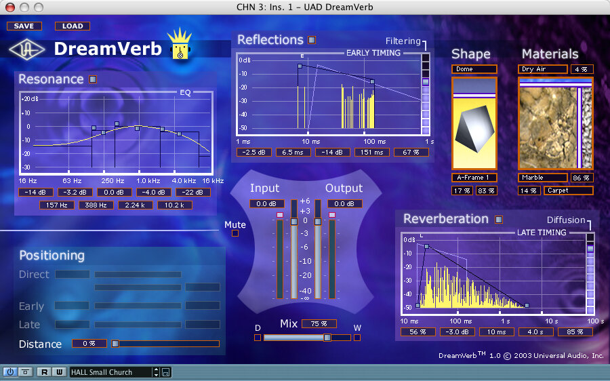Screen dimensions: 610x381
Task: Open the Dome shape dropdown
Action: click(474, 69)
